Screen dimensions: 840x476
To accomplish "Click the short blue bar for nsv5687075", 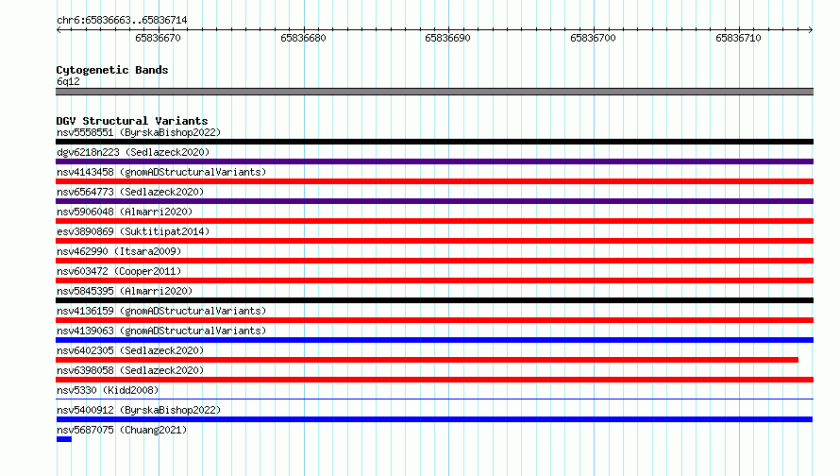I will coord(64,439).
